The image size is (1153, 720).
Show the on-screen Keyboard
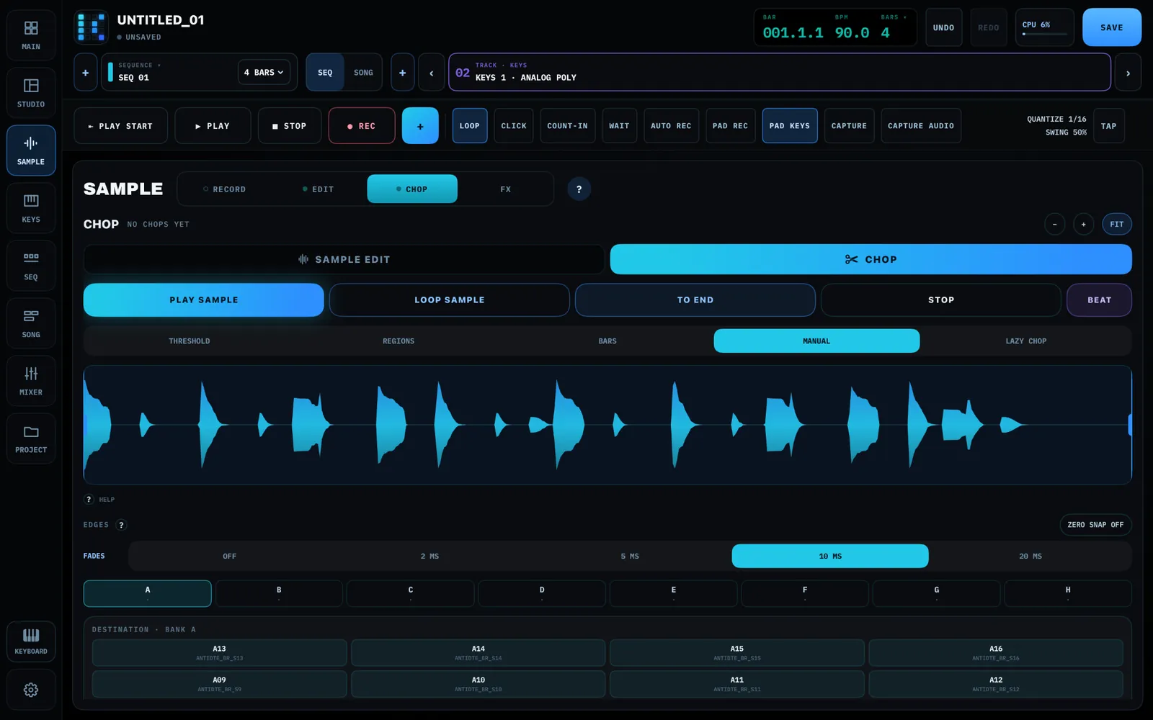(x=31, y=641)
